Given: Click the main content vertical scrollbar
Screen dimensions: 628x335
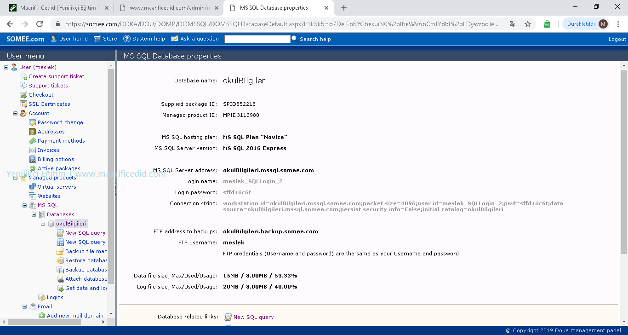Looking at the screenshot, I should click(624, 162).
